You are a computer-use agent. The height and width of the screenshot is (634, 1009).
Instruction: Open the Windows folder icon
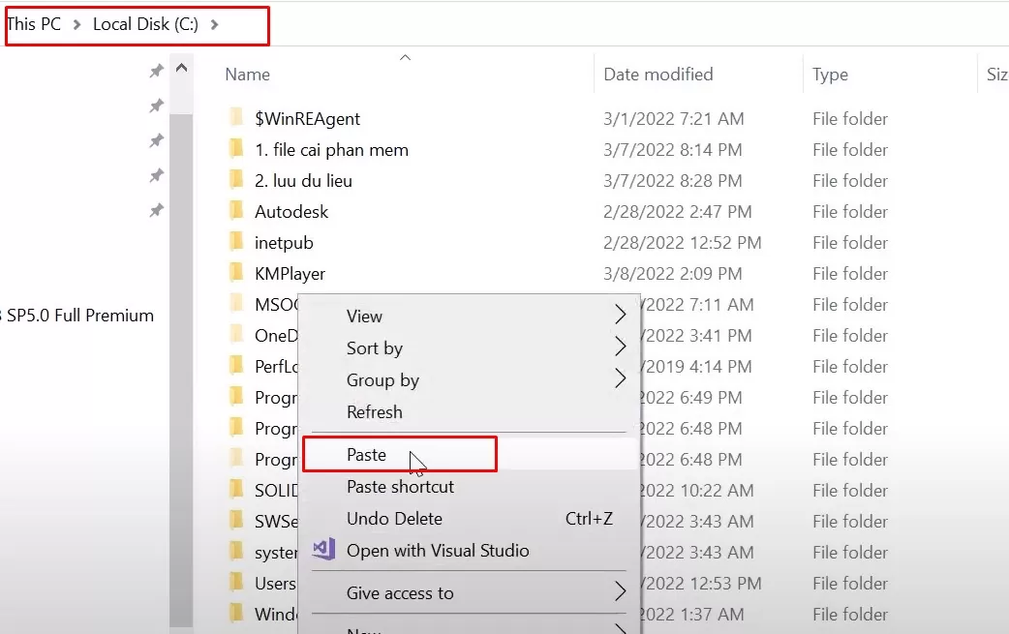[x=237, y=614]
